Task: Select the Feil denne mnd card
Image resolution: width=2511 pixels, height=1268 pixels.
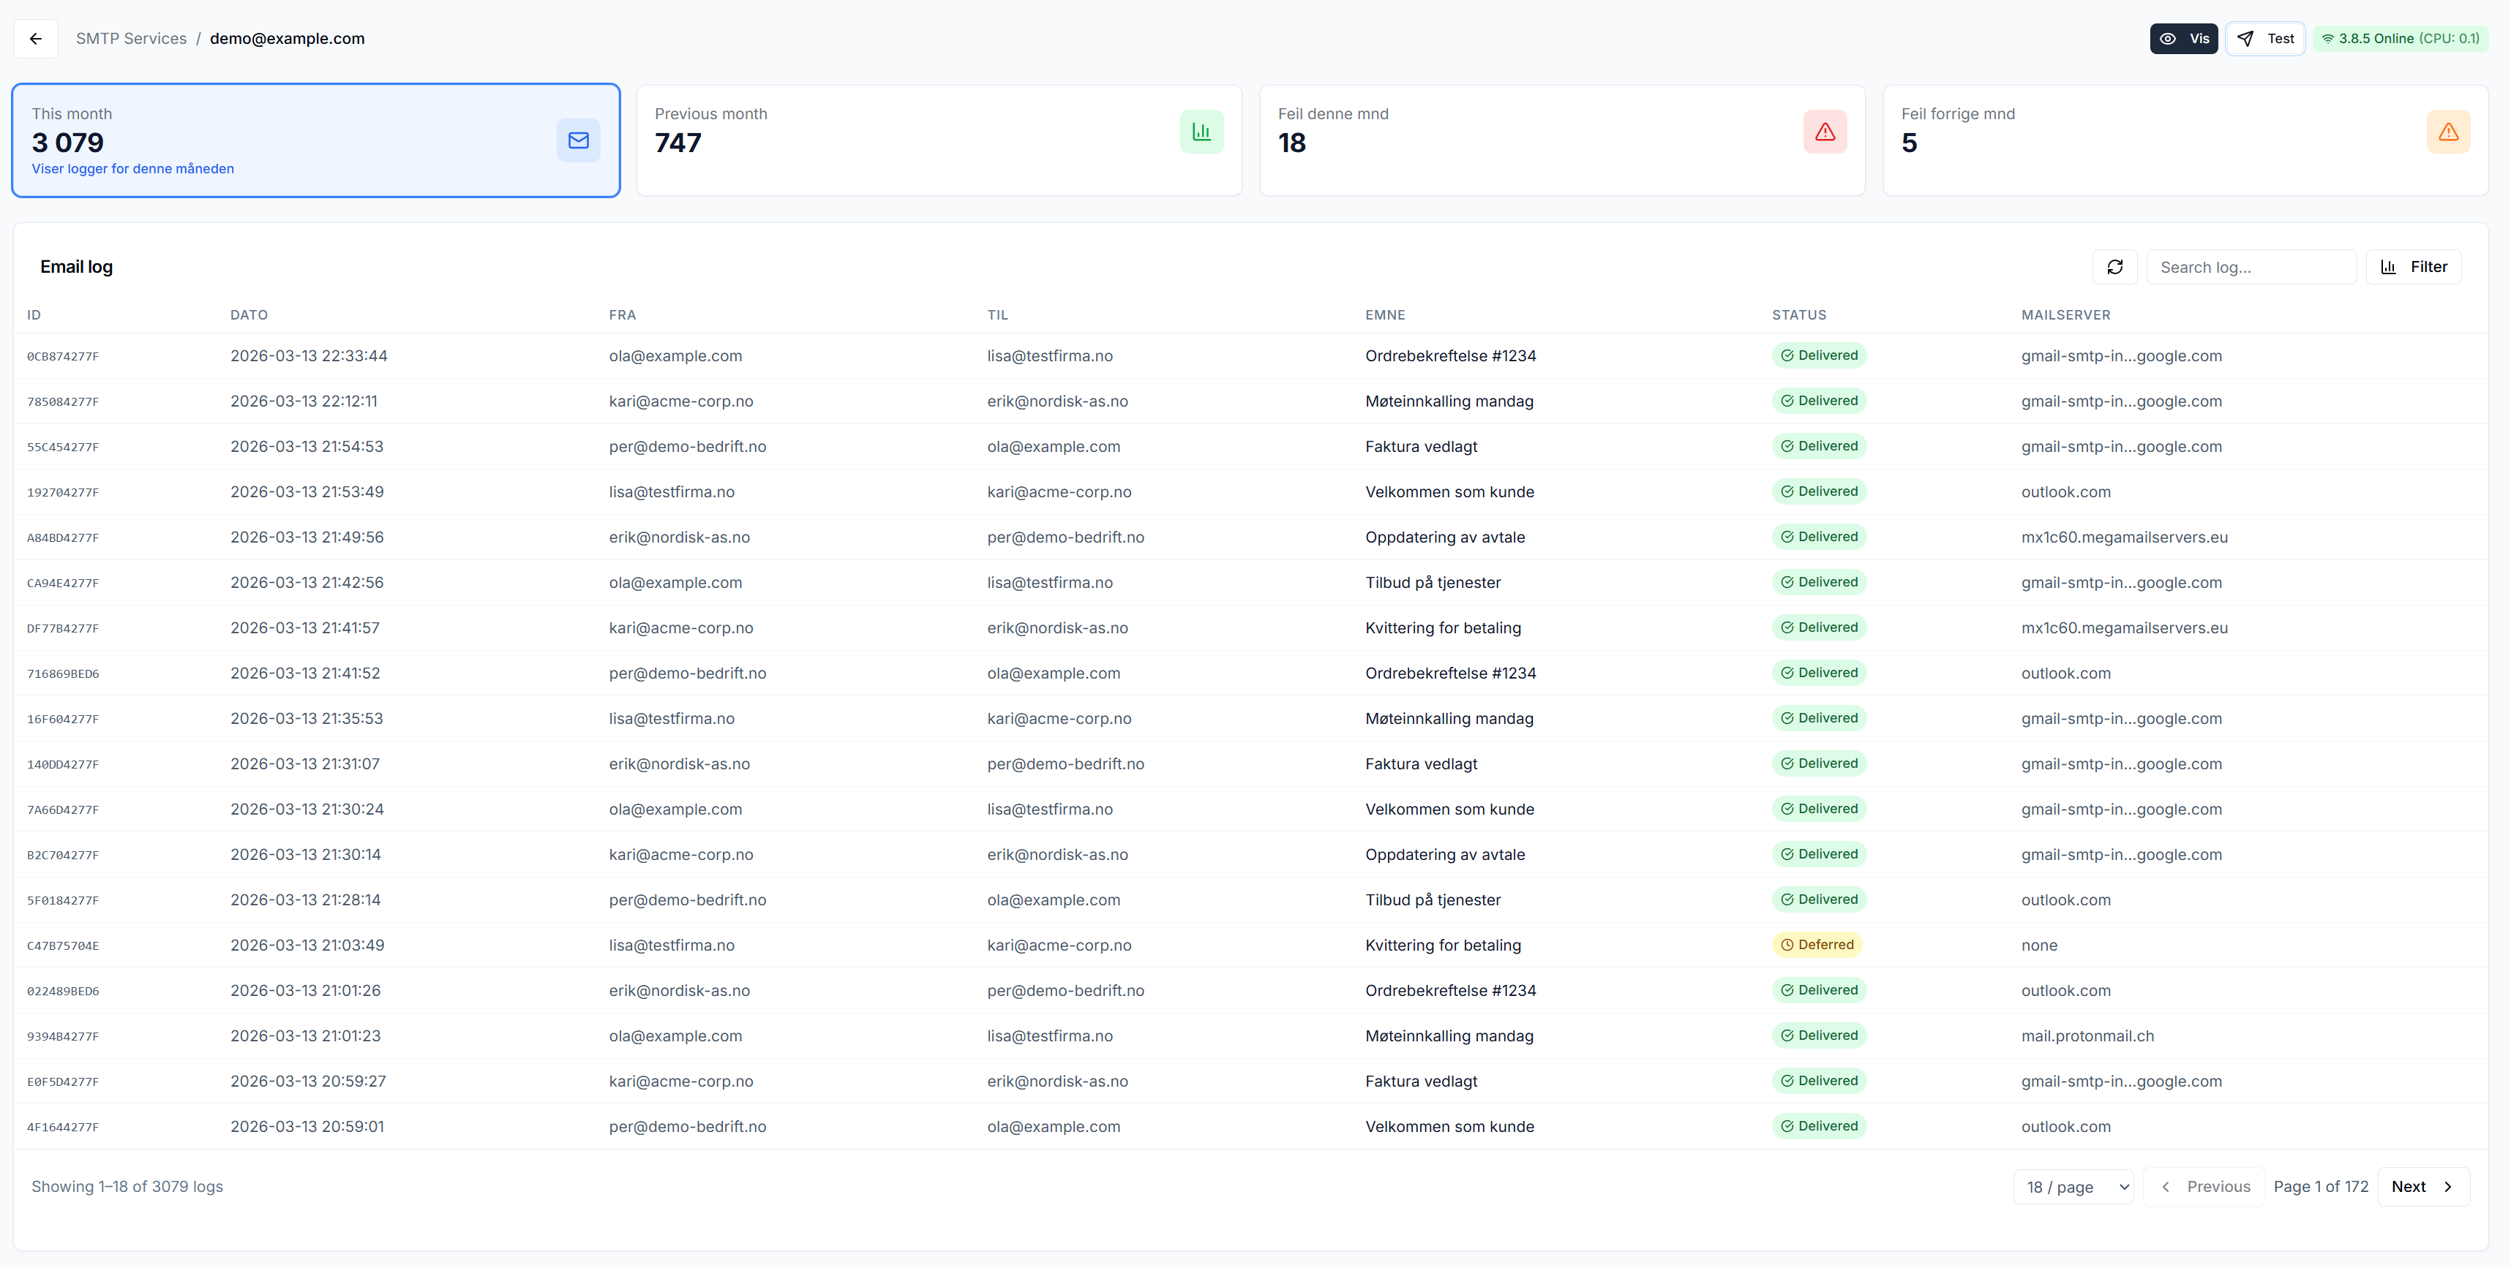Action: point(1561,140)
